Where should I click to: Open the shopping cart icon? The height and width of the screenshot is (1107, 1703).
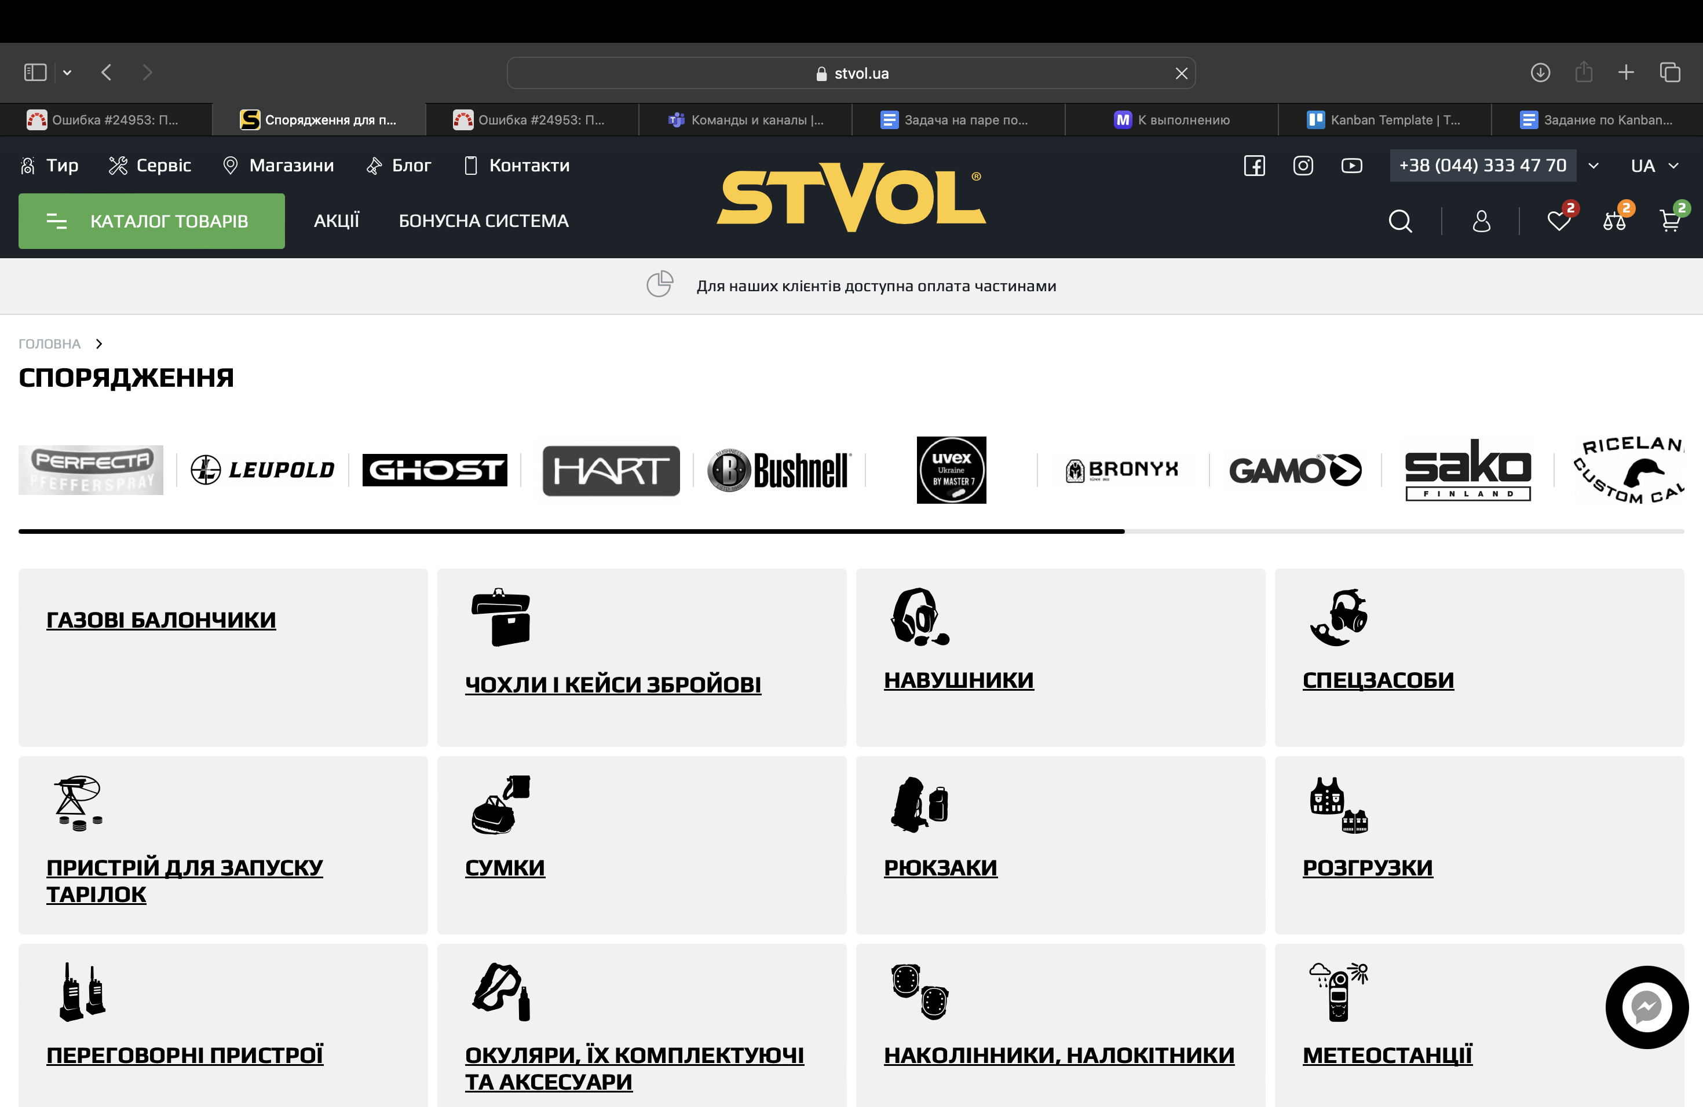(1669, 221)
